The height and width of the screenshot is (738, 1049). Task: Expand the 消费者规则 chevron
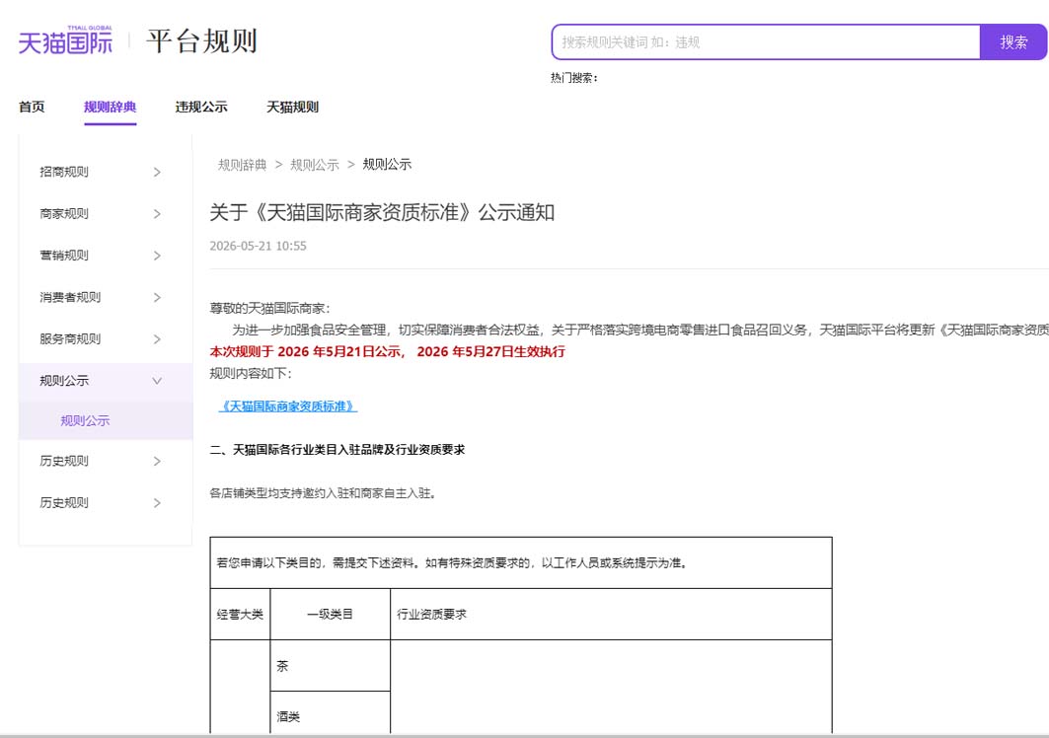coord(157,298)
